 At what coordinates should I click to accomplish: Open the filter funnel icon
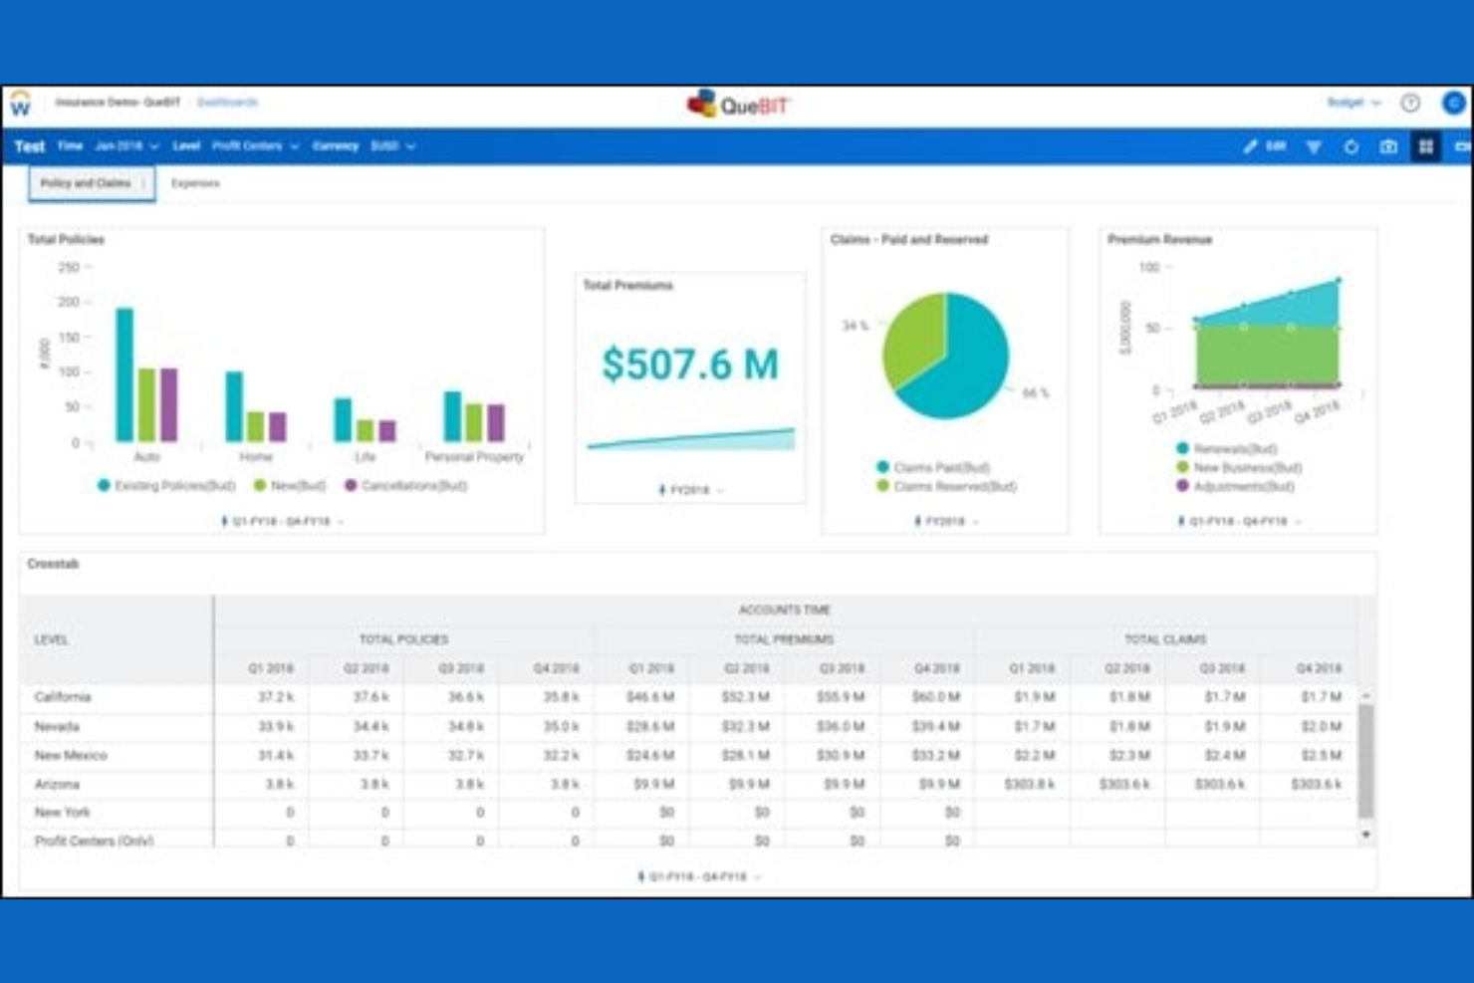tap(1315, 145)
